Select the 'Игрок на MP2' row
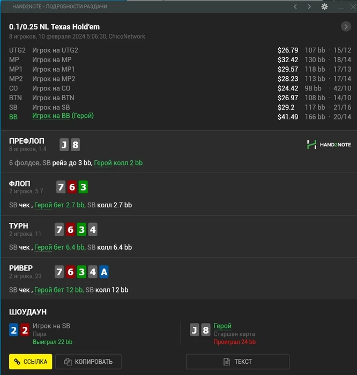The height and width of the screenshot is (375, 357). point(180,79)
